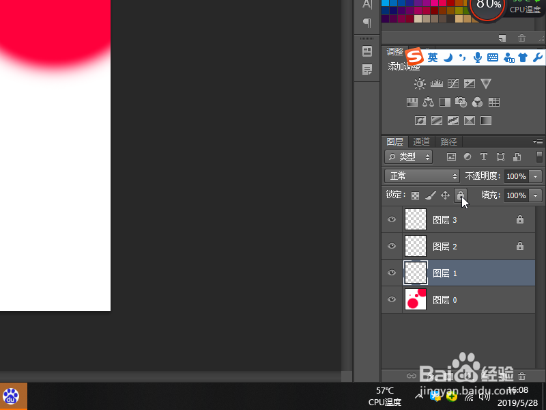Open the 不透明度 opacity slider arrow
This screenshot has height=410, width=546.
click(536, 176)
